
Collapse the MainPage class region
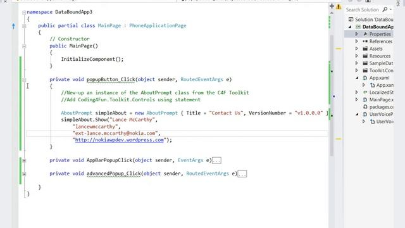click(24, 26)
